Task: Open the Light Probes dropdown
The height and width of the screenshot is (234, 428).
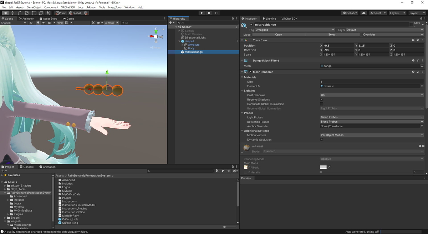Action: click(371, 117)
